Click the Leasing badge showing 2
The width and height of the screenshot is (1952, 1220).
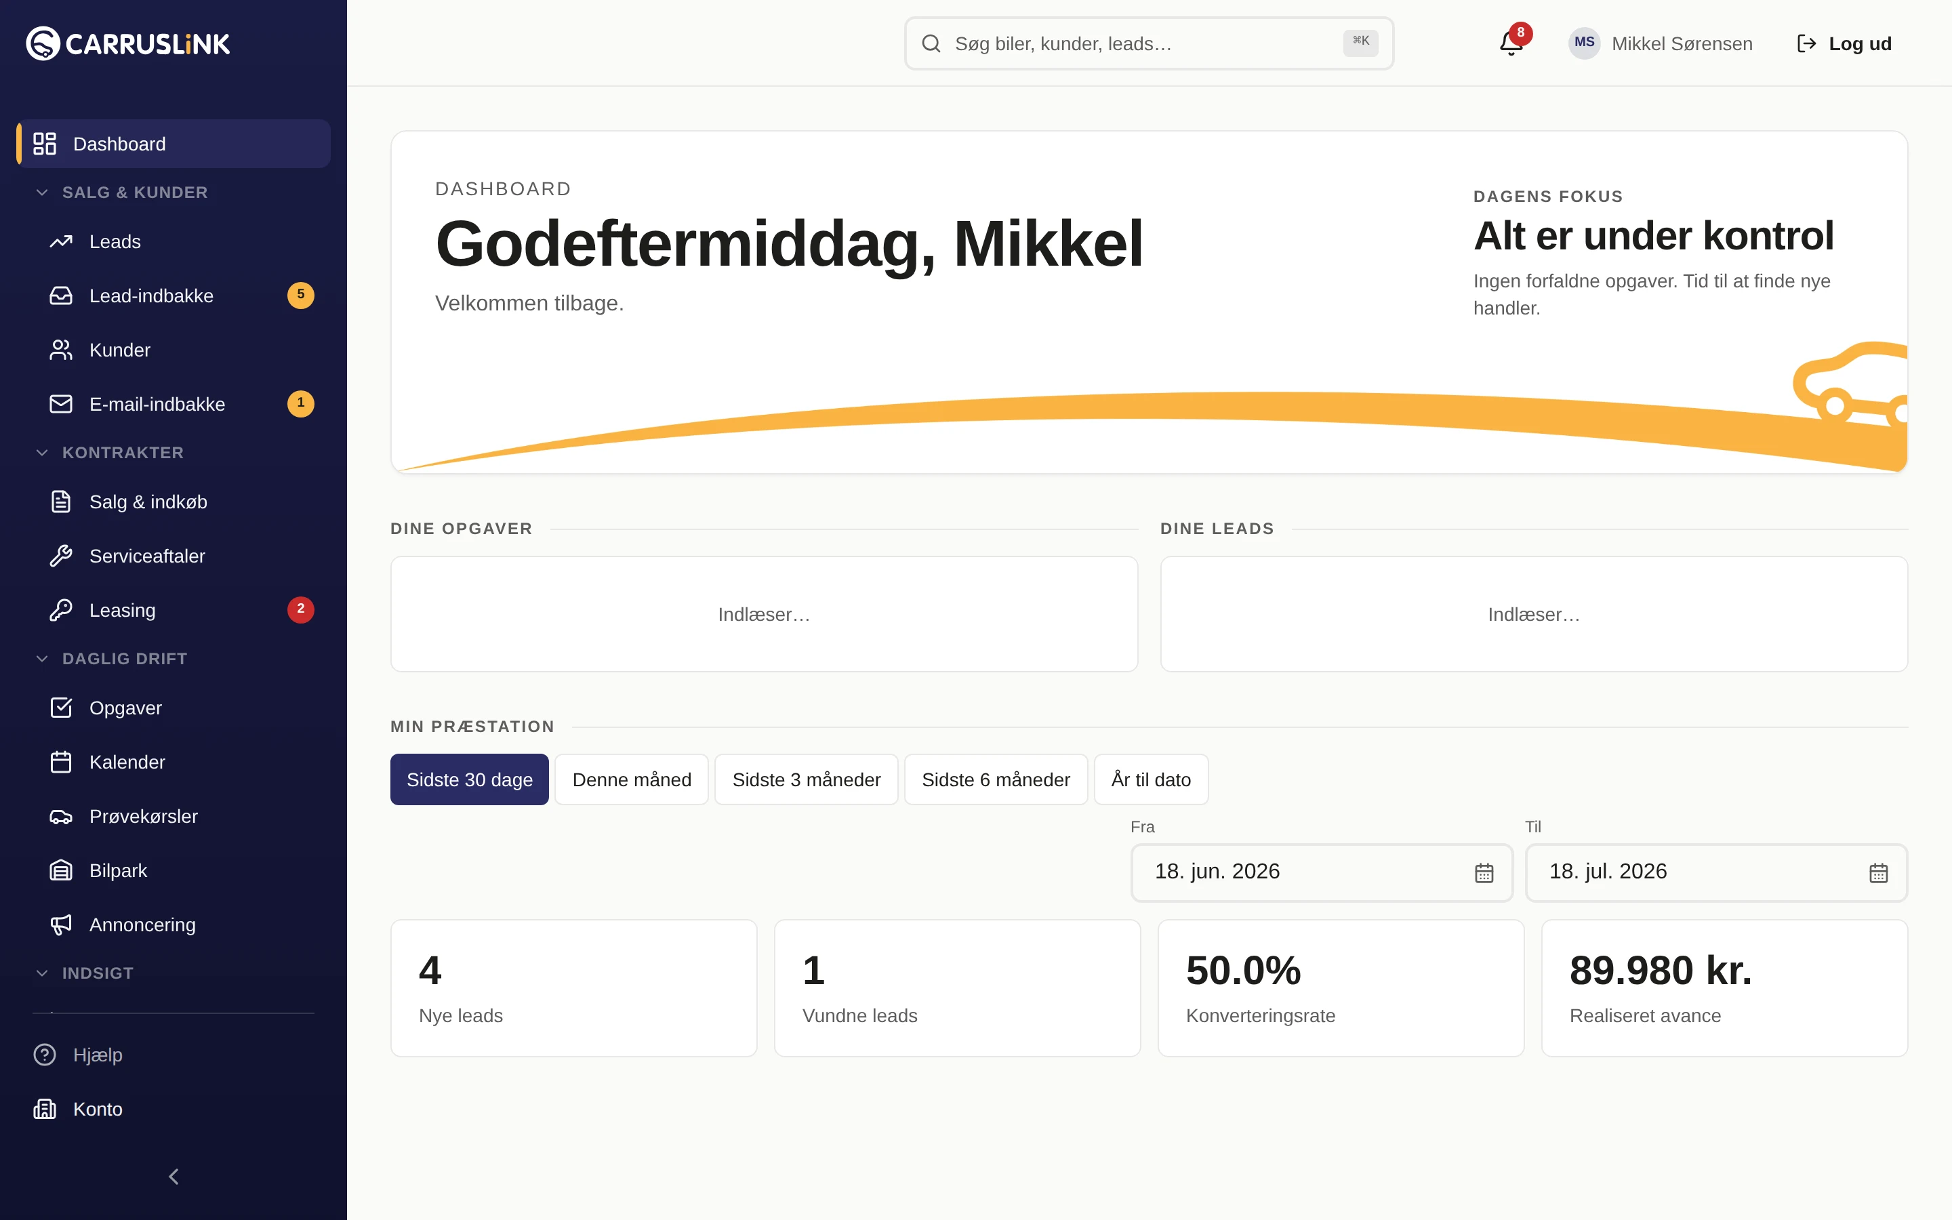(301, 609)
